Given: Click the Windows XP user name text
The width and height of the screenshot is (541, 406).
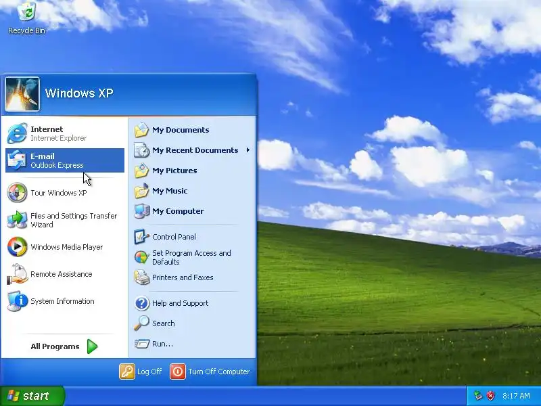Looking at the screenshot, I should tap(79, 93).
